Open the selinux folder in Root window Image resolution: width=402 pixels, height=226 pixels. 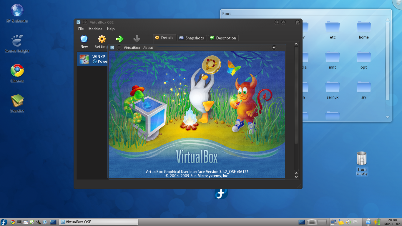333,90
